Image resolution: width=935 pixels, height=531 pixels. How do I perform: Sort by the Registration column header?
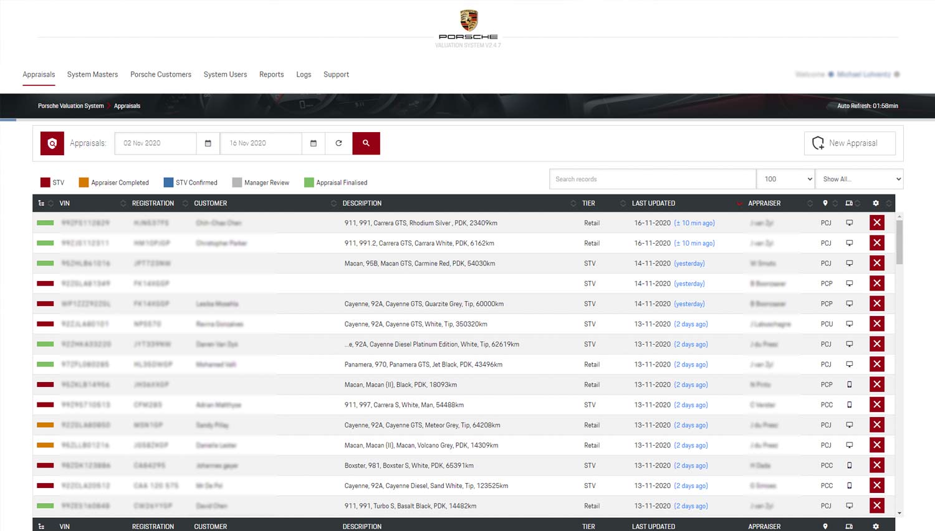pos(153,203)
